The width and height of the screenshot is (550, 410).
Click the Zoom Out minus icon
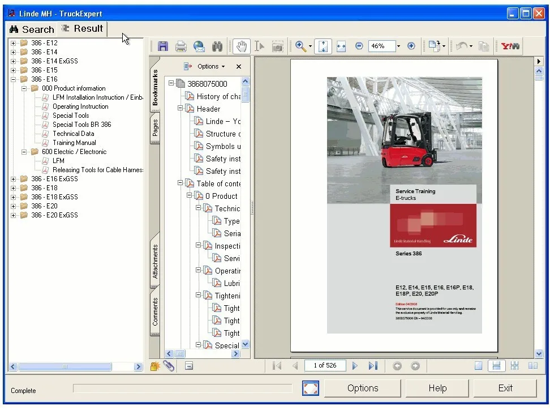pos(359,46)
